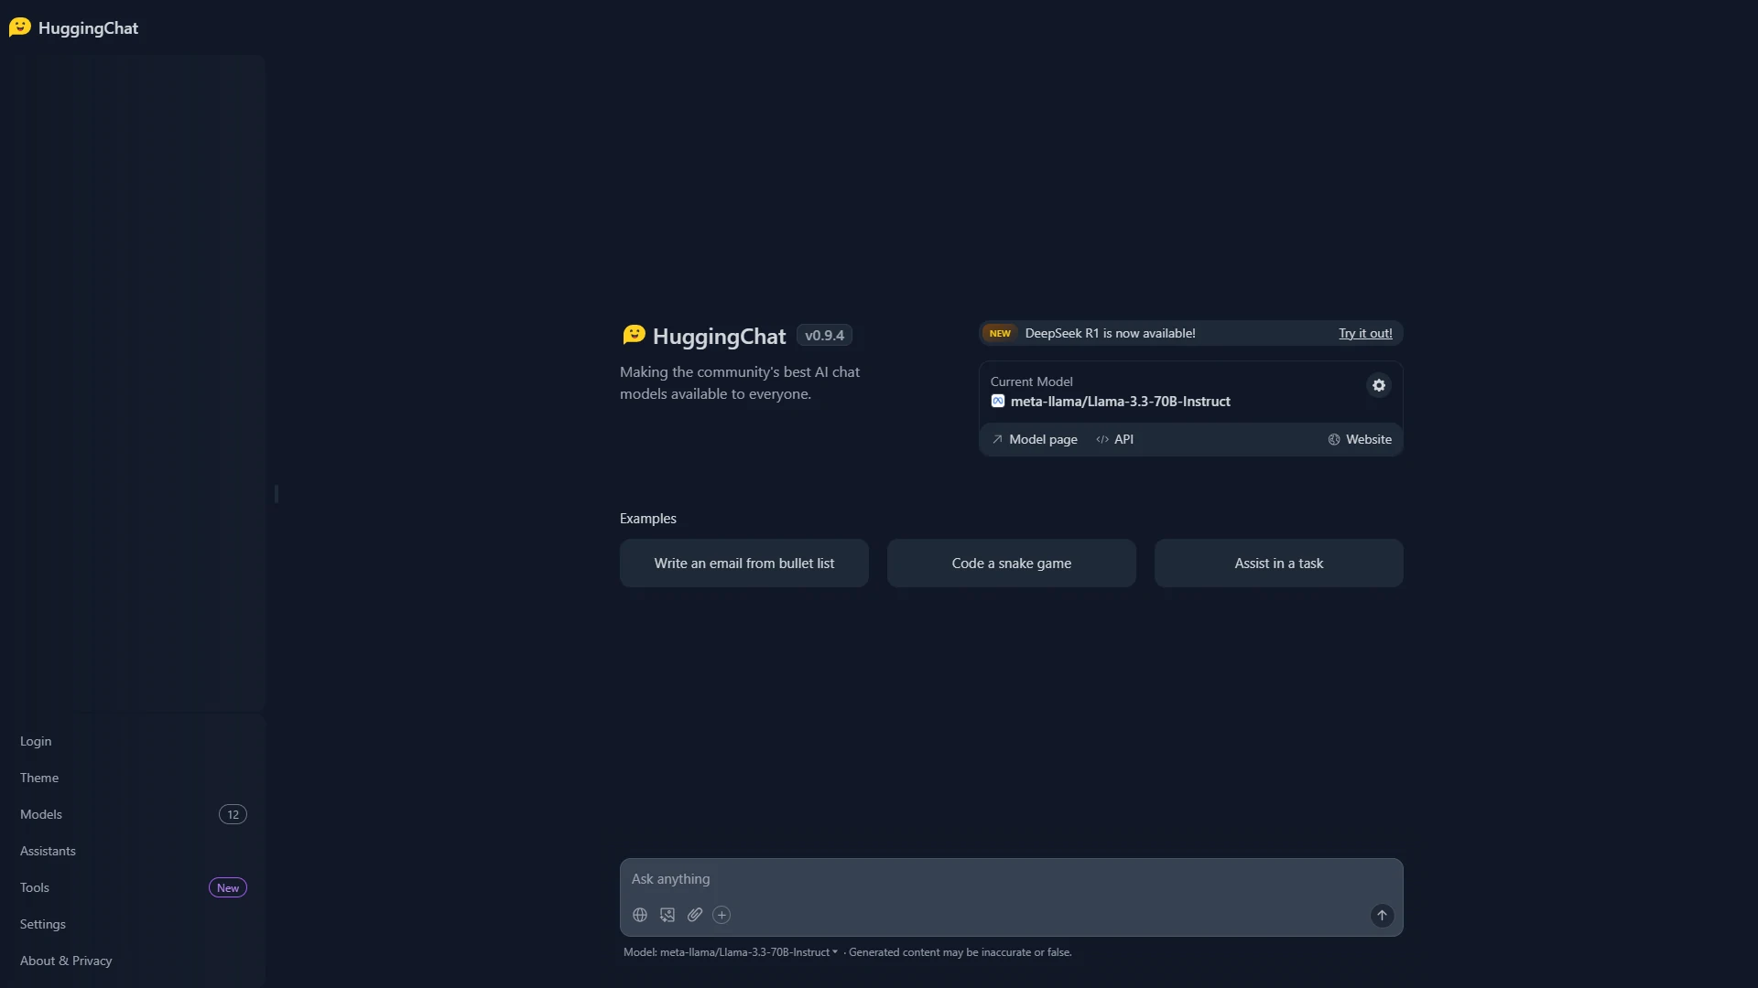Image resolution: width=1758 pixels, height=988 pixels.
Task: Click the arrow icon beside Model page
Action: coord(997,439)
